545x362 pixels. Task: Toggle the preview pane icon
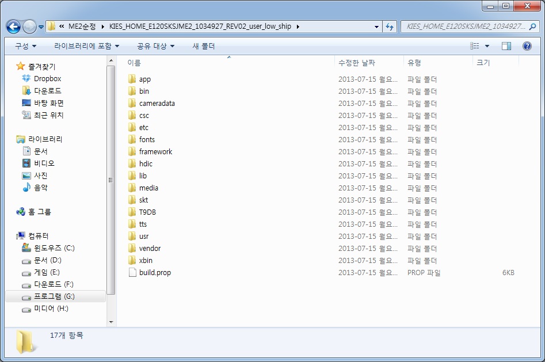coord(506,46)
